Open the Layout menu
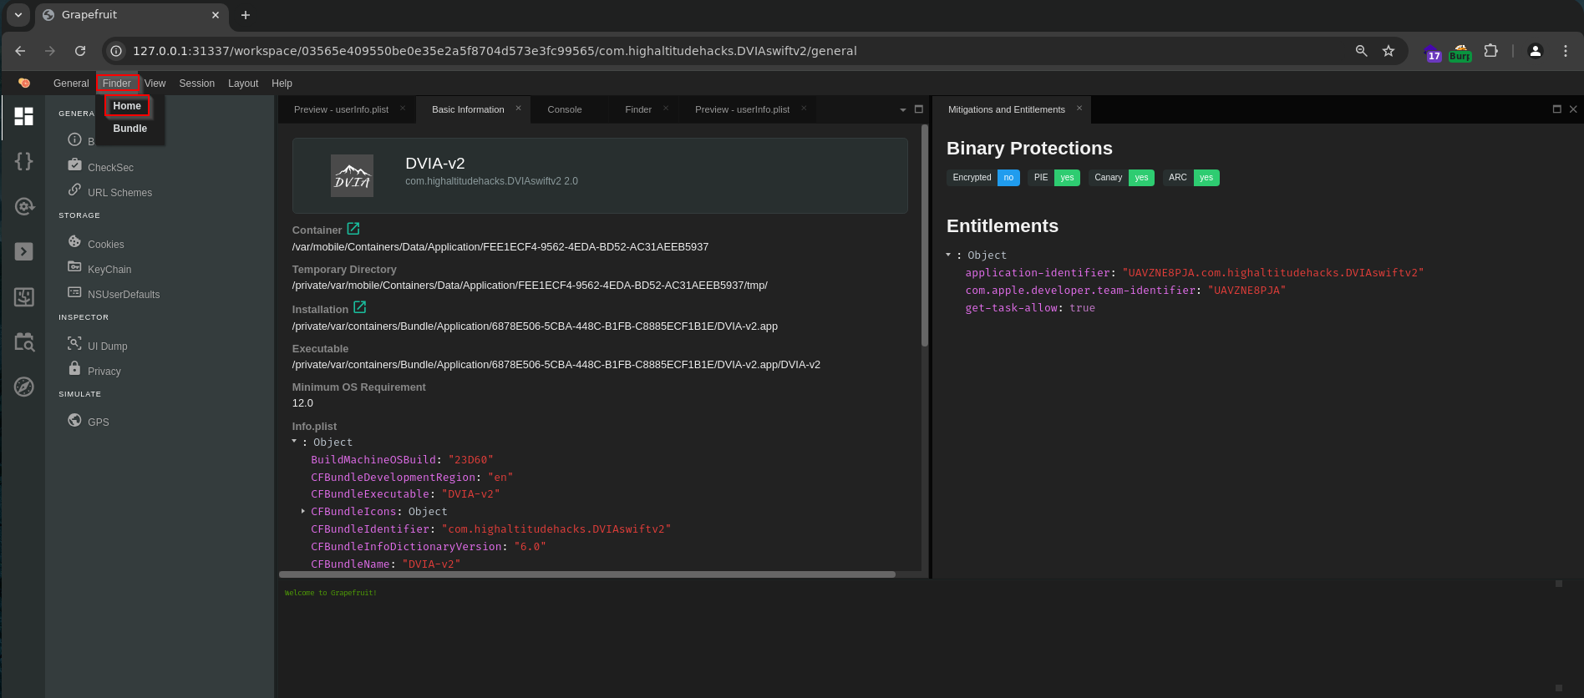1584x698 pixels. [243, 83]
